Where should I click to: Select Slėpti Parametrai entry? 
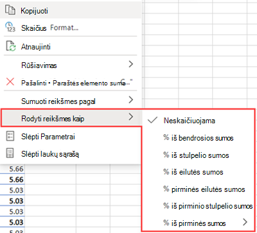71,136
